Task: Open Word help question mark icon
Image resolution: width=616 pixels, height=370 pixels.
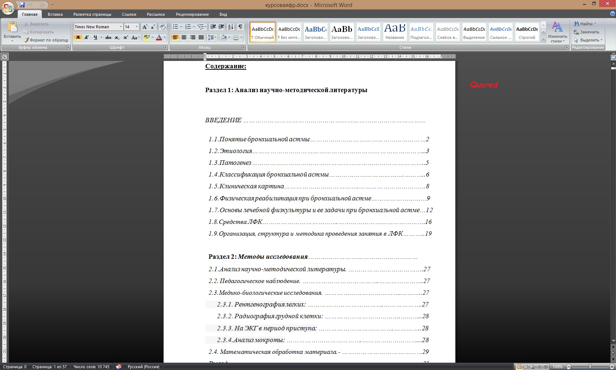Action: coord(612,14)
